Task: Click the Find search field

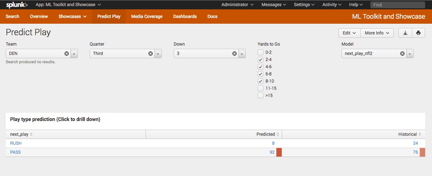Action: 397,5
